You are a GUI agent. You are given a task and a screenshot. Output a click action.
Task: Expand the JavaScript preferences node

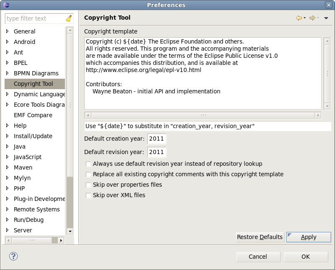7,157
